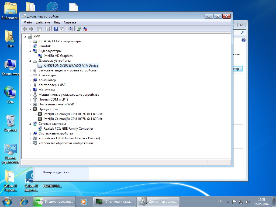Open the Библиотеки desktop icon
The width and height of the screenshot is (276, 207).
pyautogui.click(x=11, y=11)
